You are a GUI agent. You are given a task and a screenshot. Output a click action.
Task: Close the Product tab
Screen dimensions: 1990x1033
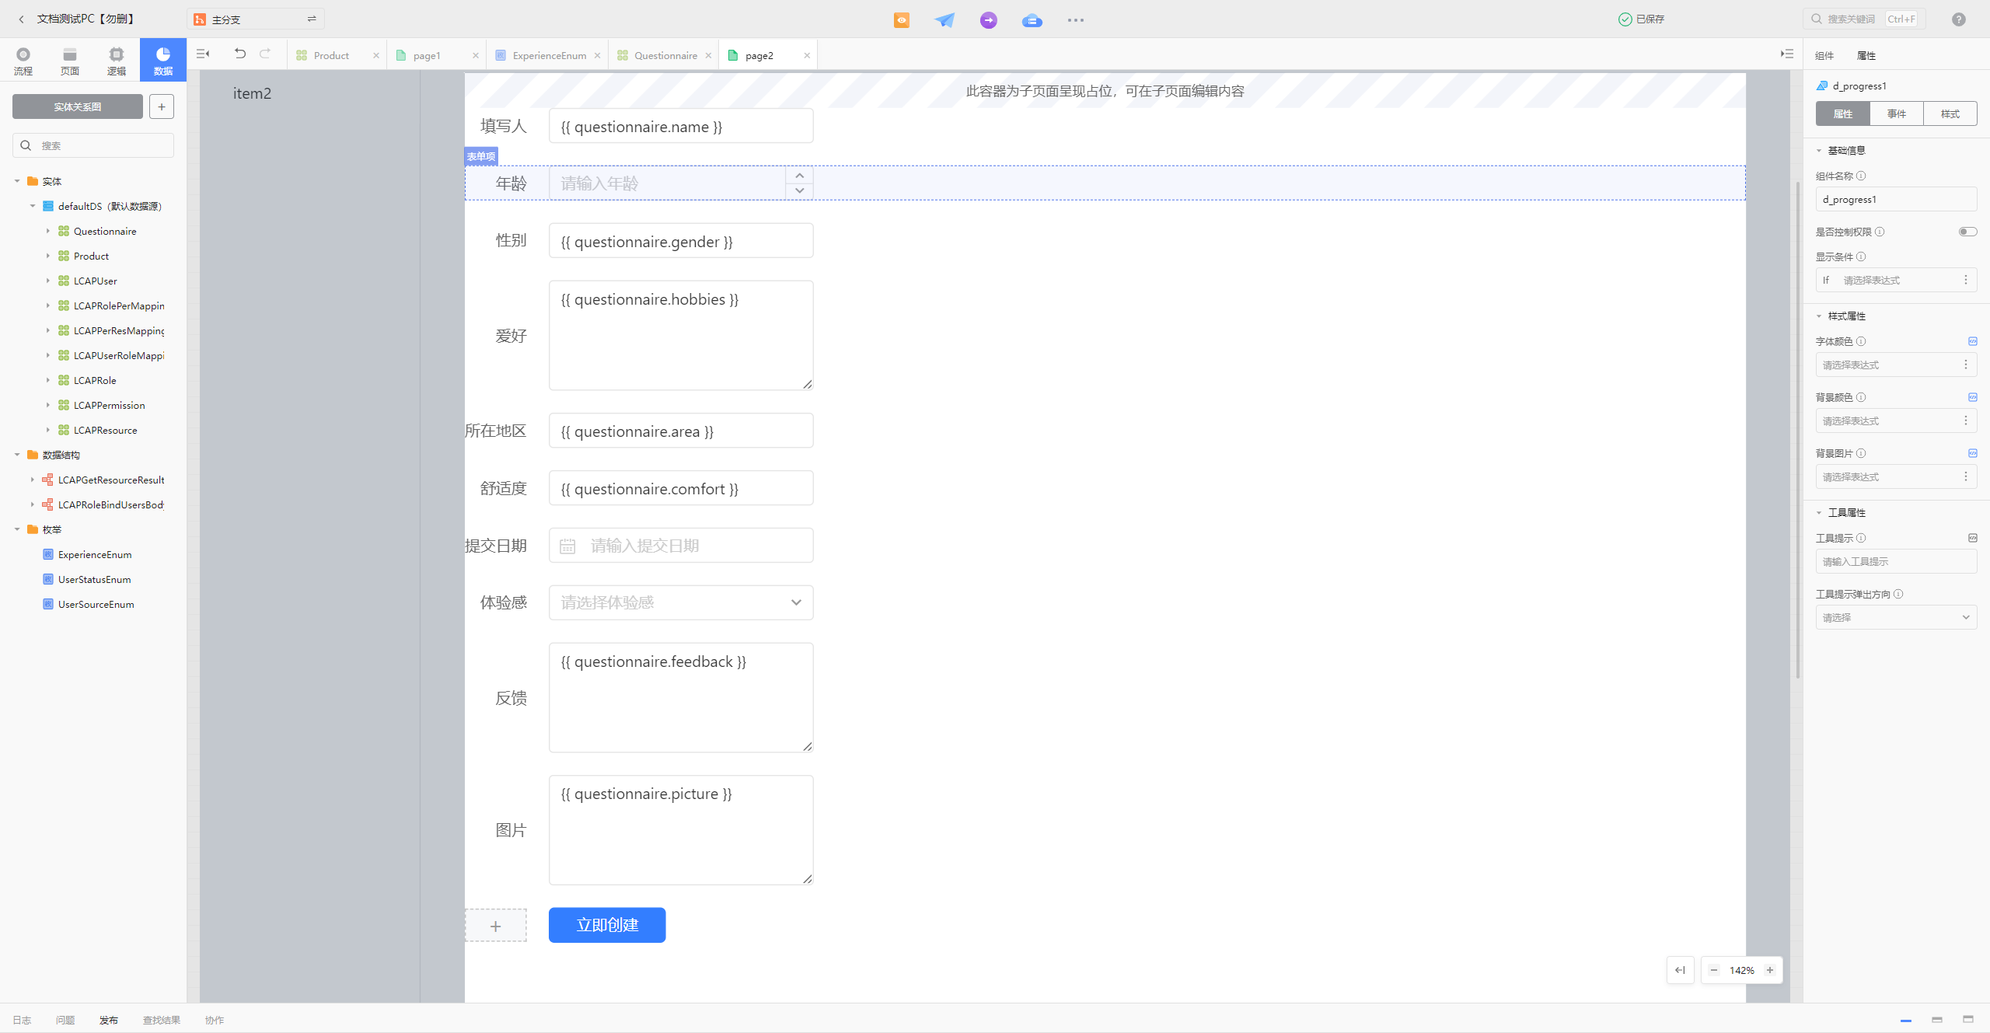point(376,56)
